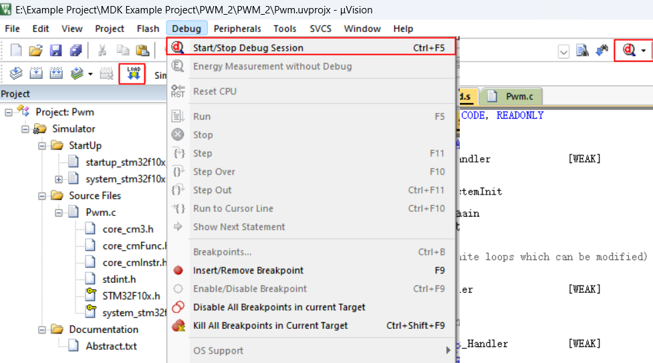Click the Translate current file icon
Screen dimensions: 653x363
(16, 74)
